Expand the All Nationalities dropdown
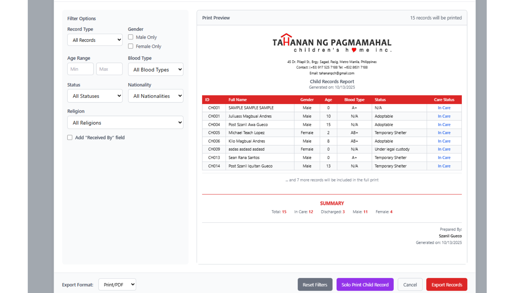This screenshot has width=521, height=293. (155, 96)
